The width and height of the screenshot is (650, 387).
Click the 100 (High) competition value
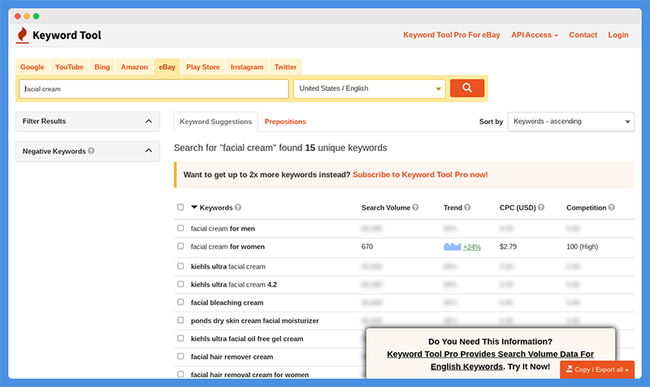582,247
